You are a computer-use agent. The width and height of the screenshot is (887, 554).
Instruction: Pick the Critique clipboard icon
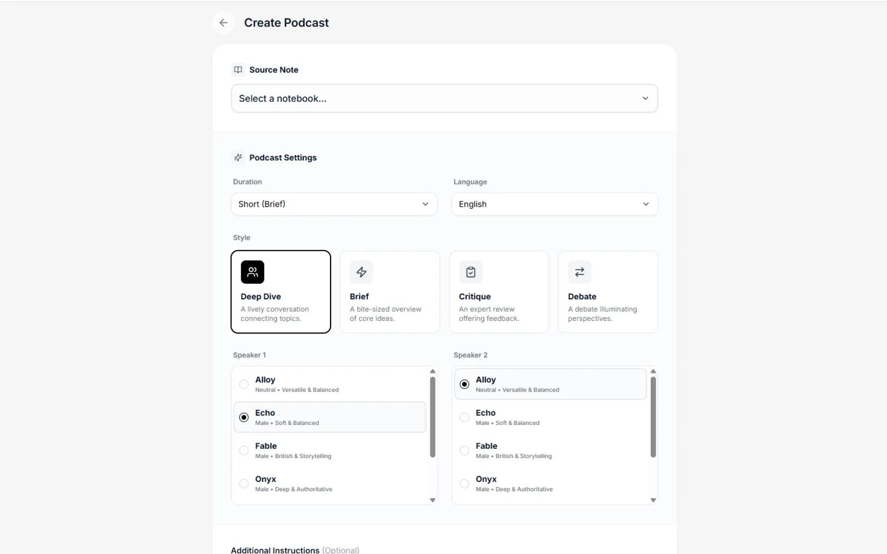[x=470, y=272]
